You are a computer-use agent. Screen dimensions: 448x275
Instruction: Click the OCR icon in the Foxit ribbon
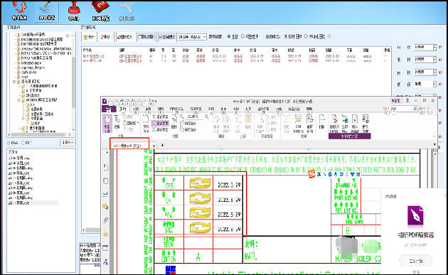(x=298, y=123)
